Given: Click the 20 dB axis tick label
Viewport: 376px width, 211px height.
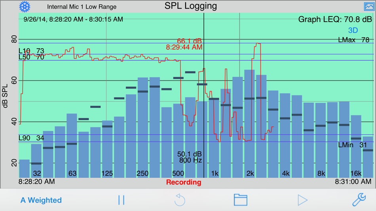Looking at the screenshot, I should click(14, 163).
